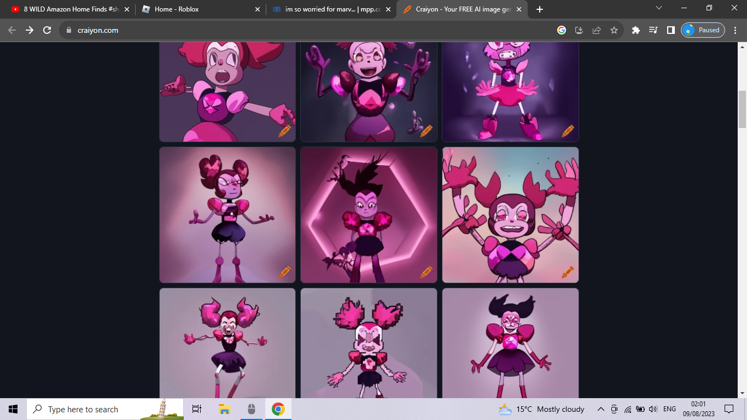Open the top-left image of open-mouthed character
The height and width of the screenshot is (420, 747).
pos(227,92)
